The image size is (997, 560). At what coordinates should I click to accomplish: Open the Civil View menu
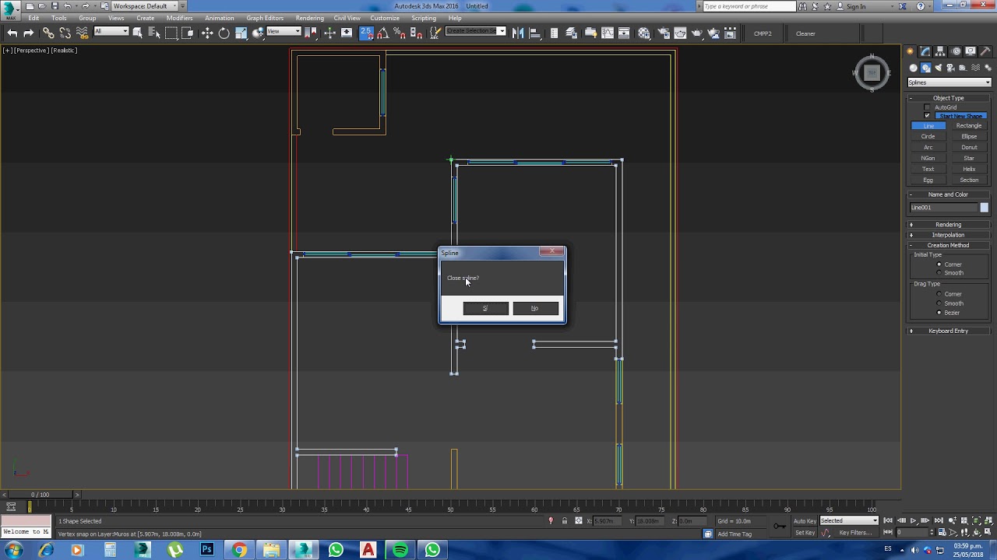point(347,18)
